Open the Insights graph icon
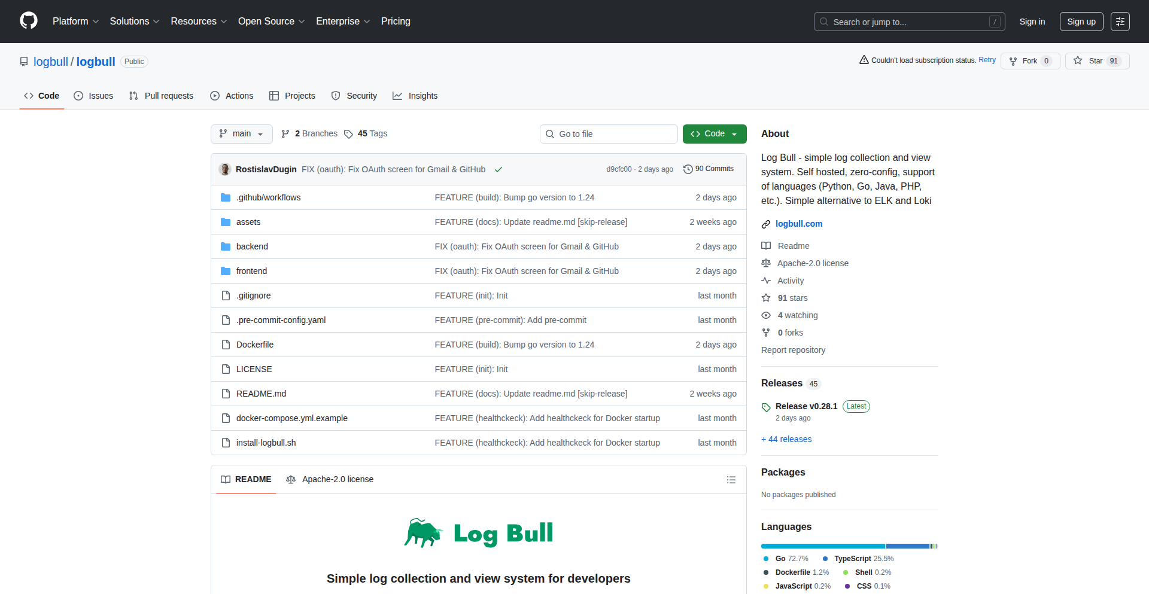This screenshot has height=594, width=1149. (398, 96)
